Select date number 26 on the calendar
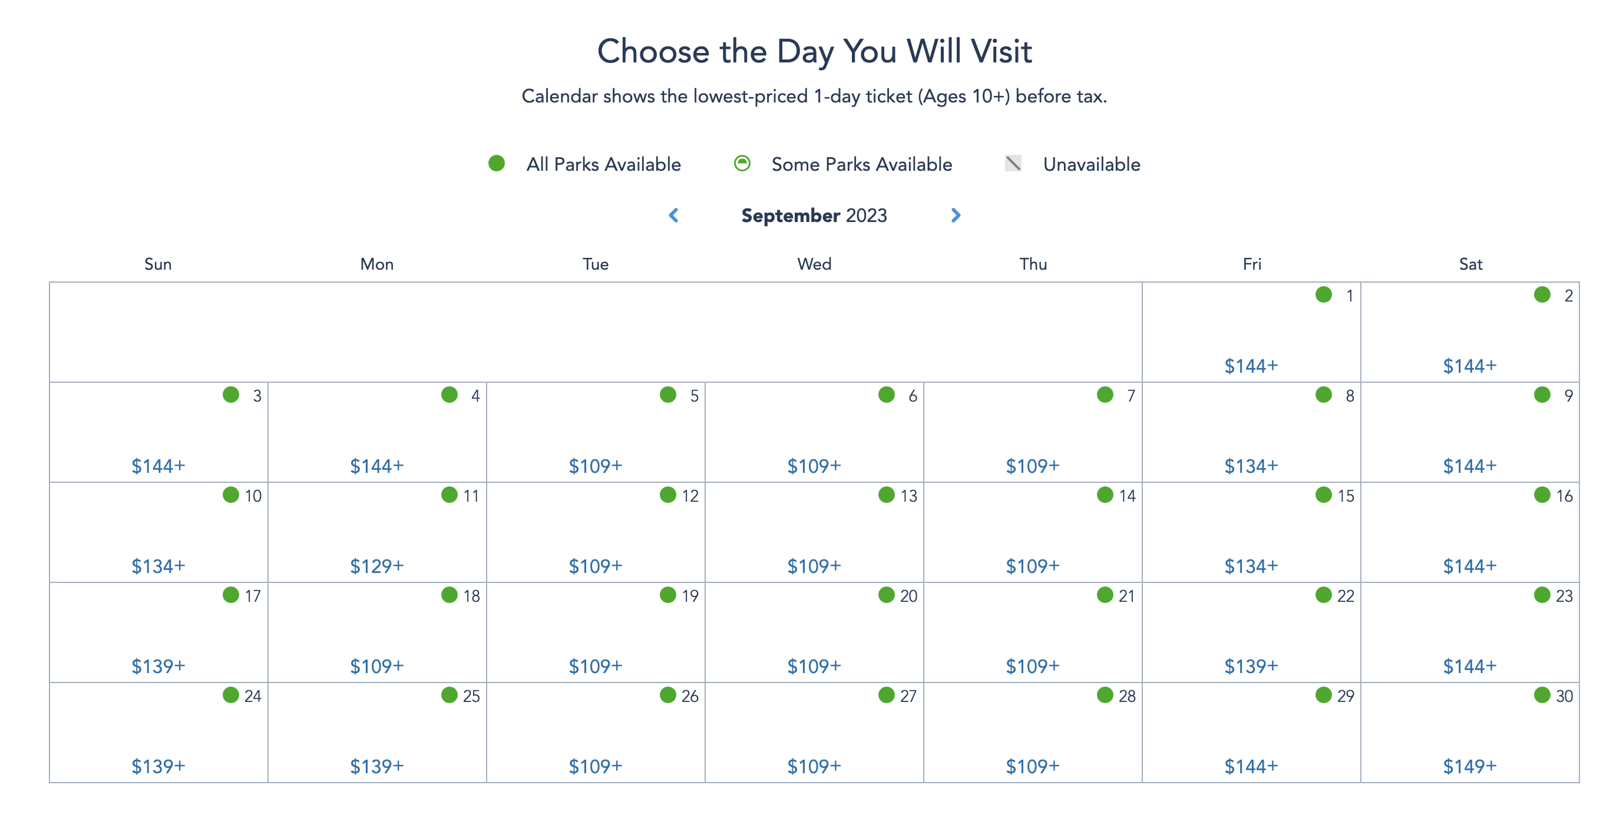Image resolution: width=1613 pixels, height=815 pixels. 689,696
